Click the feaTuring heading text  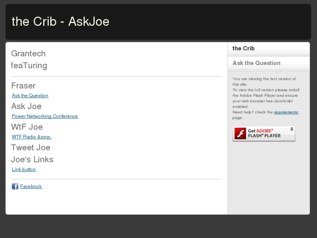29,66
